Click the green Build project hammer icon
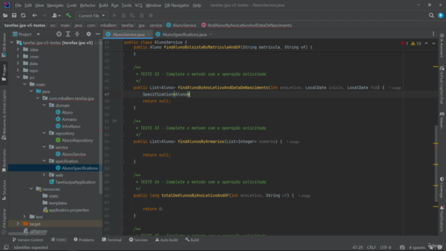Viewport: 446px width, 251px height. 68,15
